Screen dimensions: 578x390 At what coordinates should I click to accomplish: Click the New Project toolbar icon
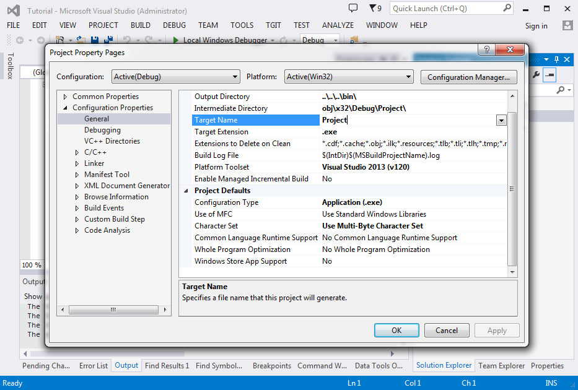pos(59,40)
